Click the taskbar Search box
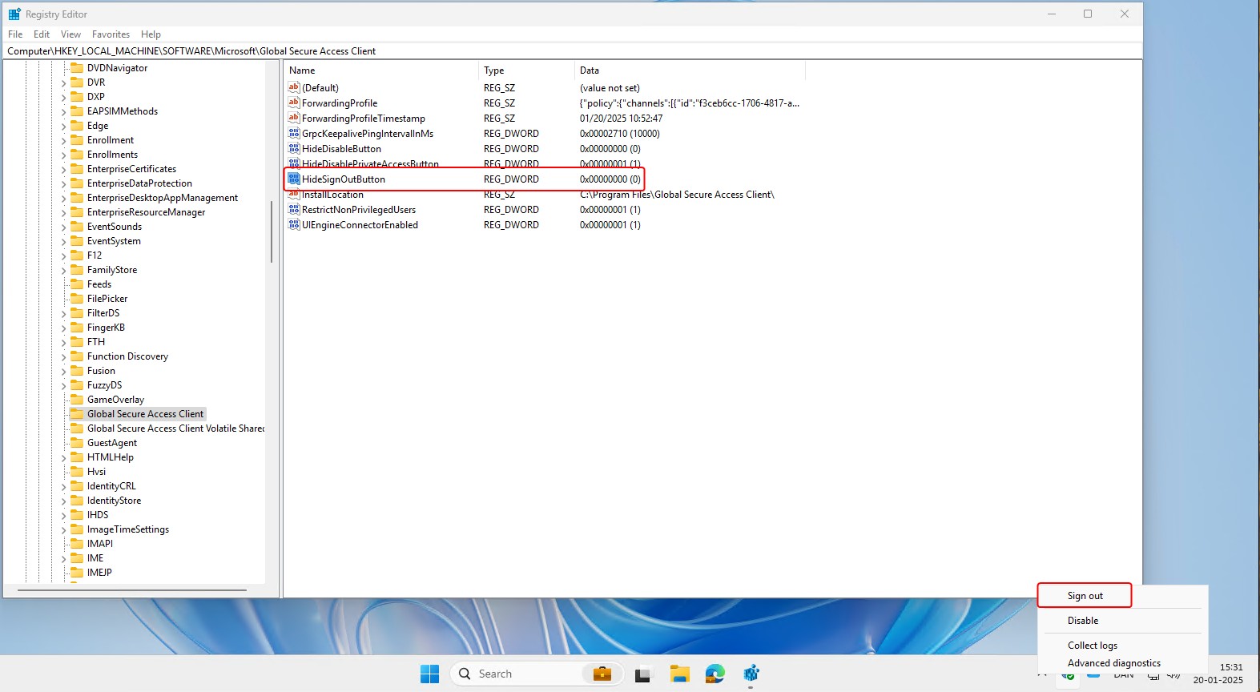 pos(537,674)
